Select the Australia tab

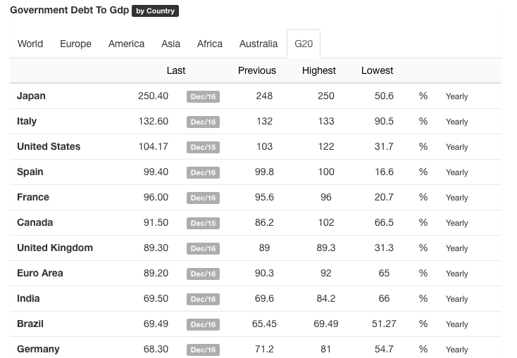pyautogui.click(x=258, y=44)
